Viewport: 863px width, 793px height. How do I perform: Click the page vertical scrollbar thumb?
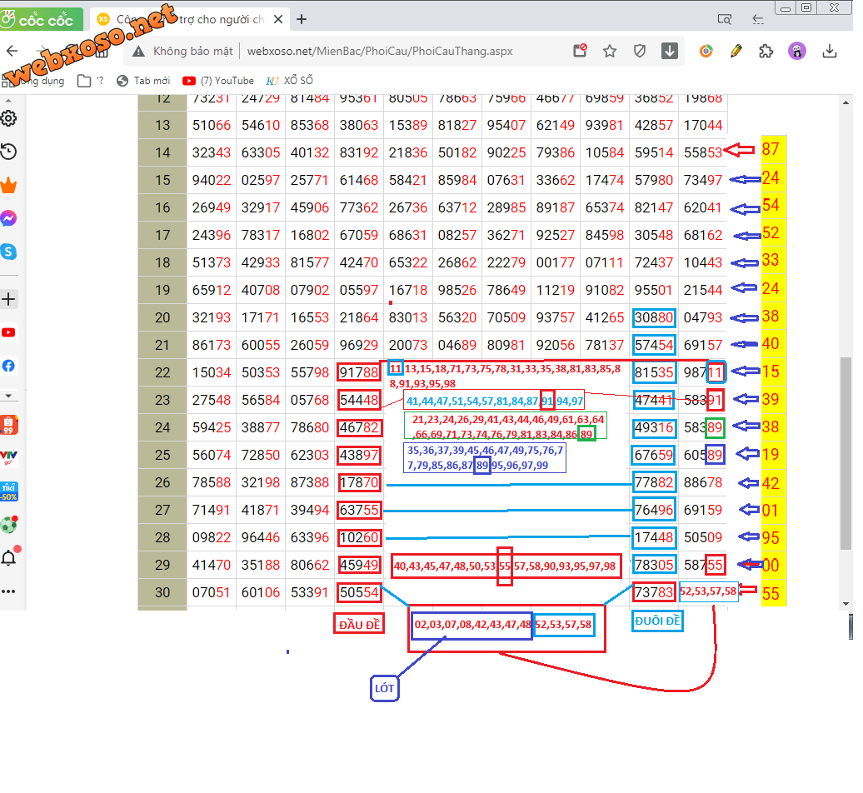(x=846, y=453)
